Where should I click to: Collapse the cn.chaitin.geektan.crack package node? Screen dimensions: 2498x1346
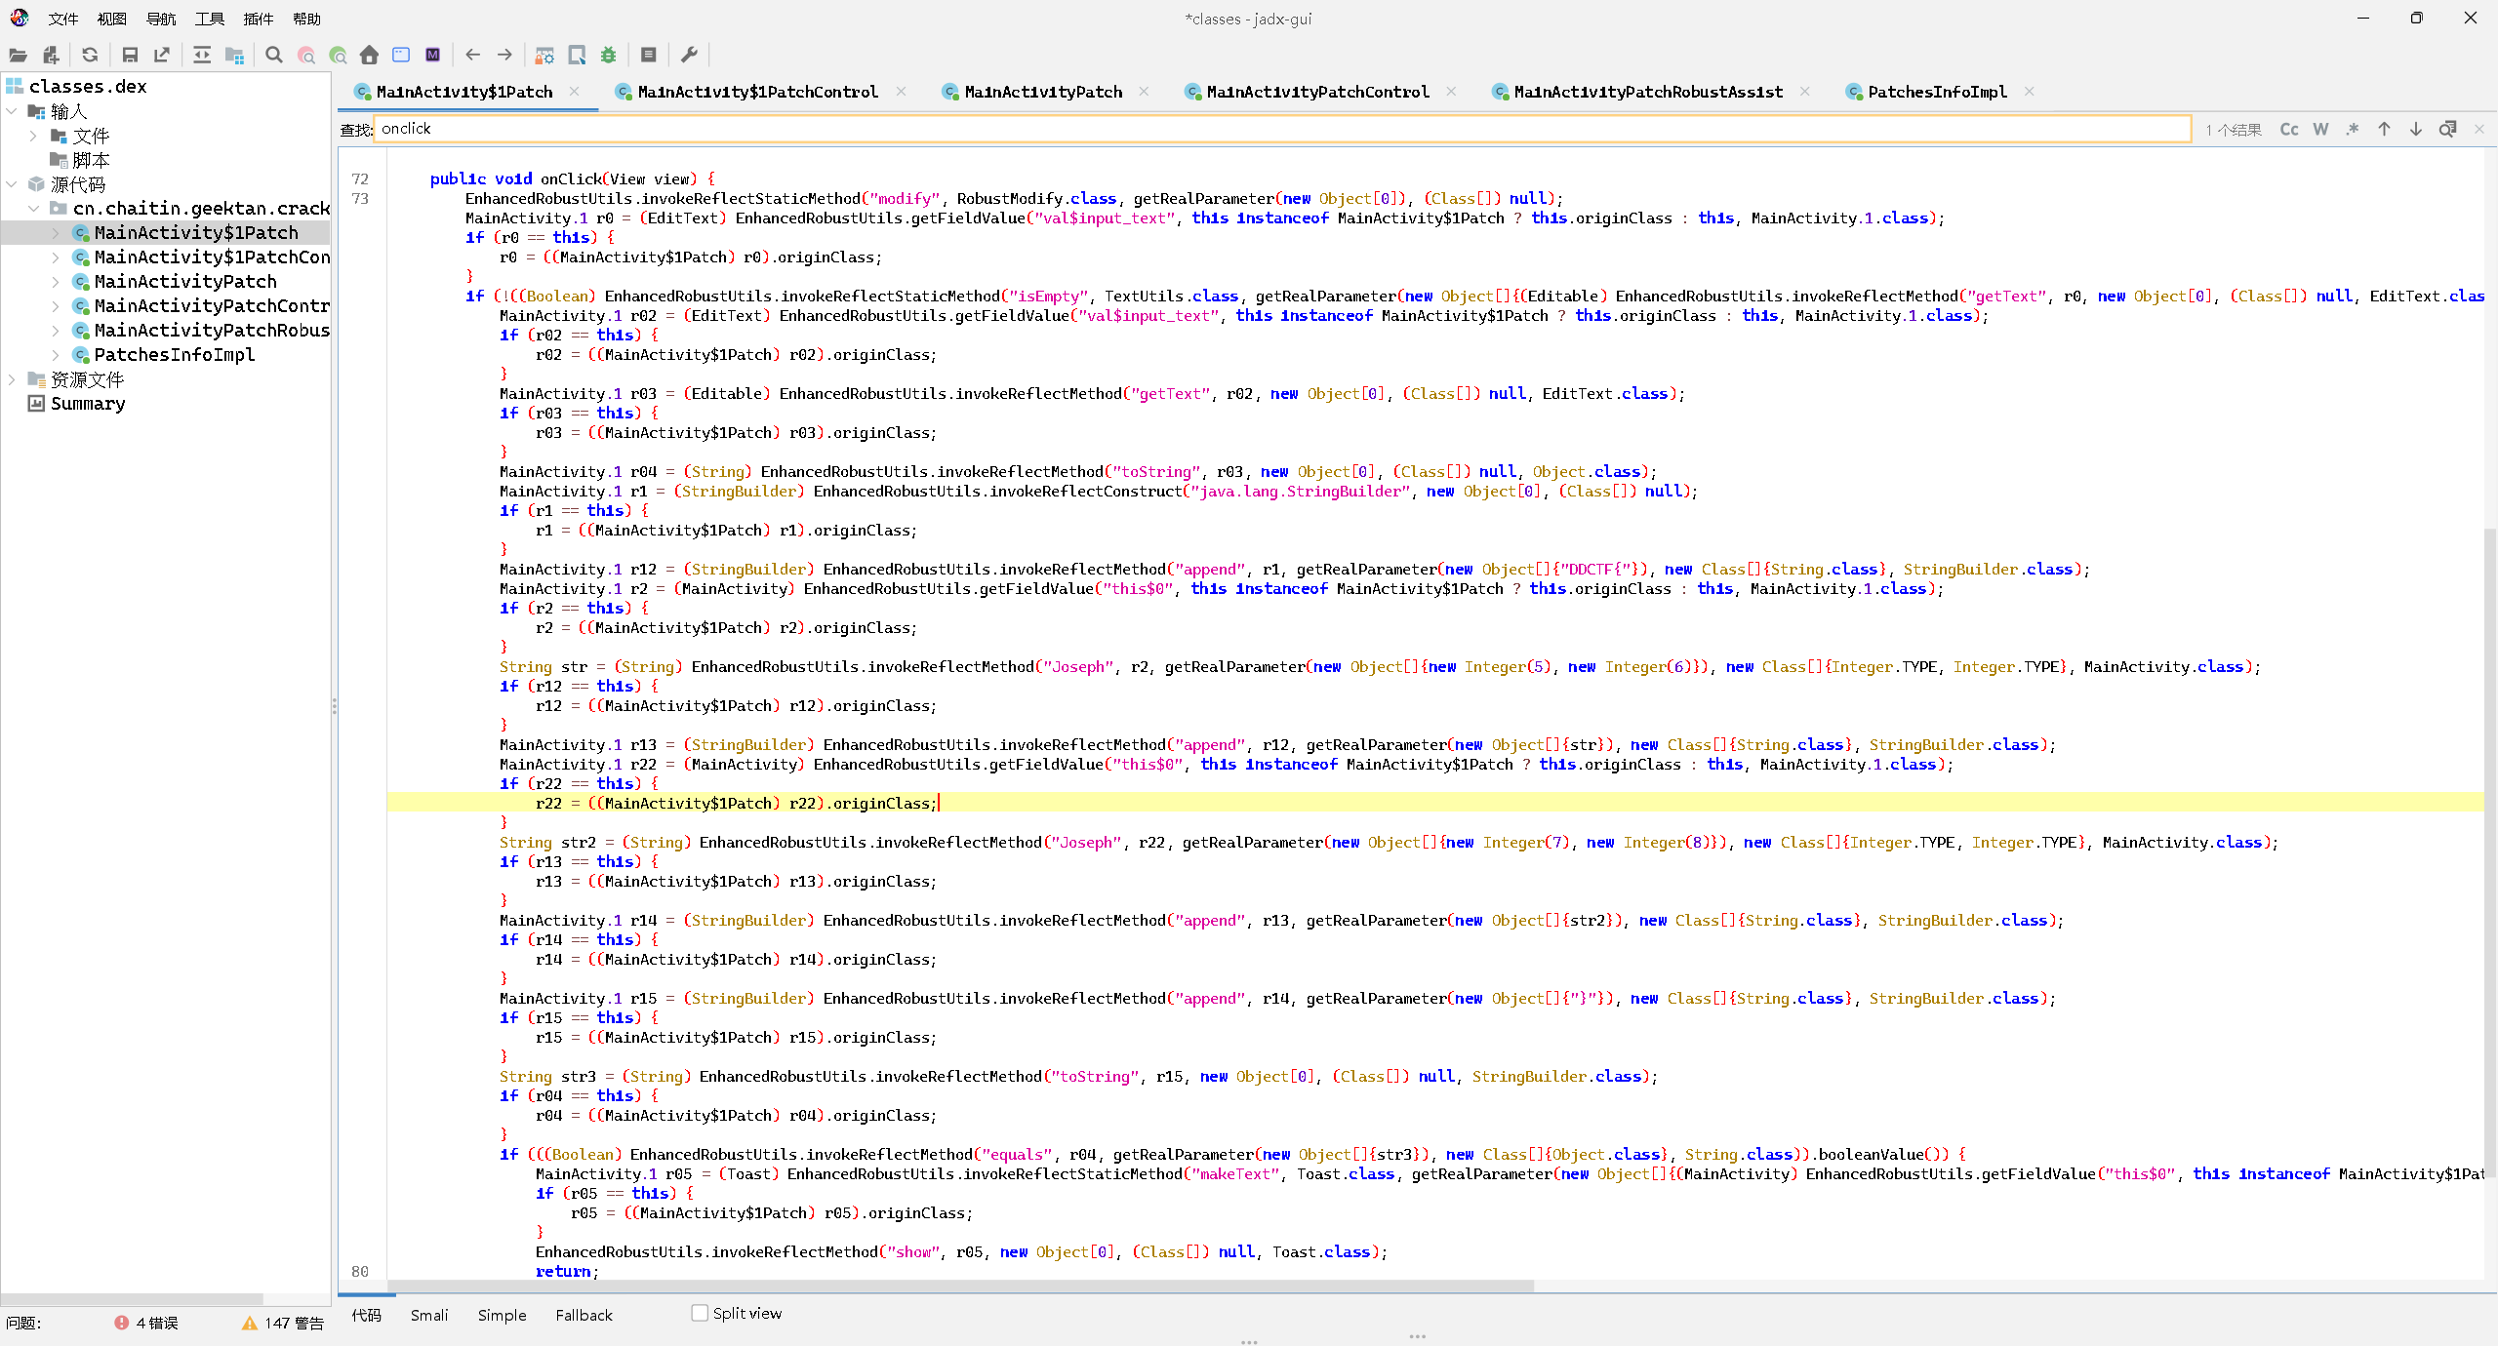(x=33, y=209)
